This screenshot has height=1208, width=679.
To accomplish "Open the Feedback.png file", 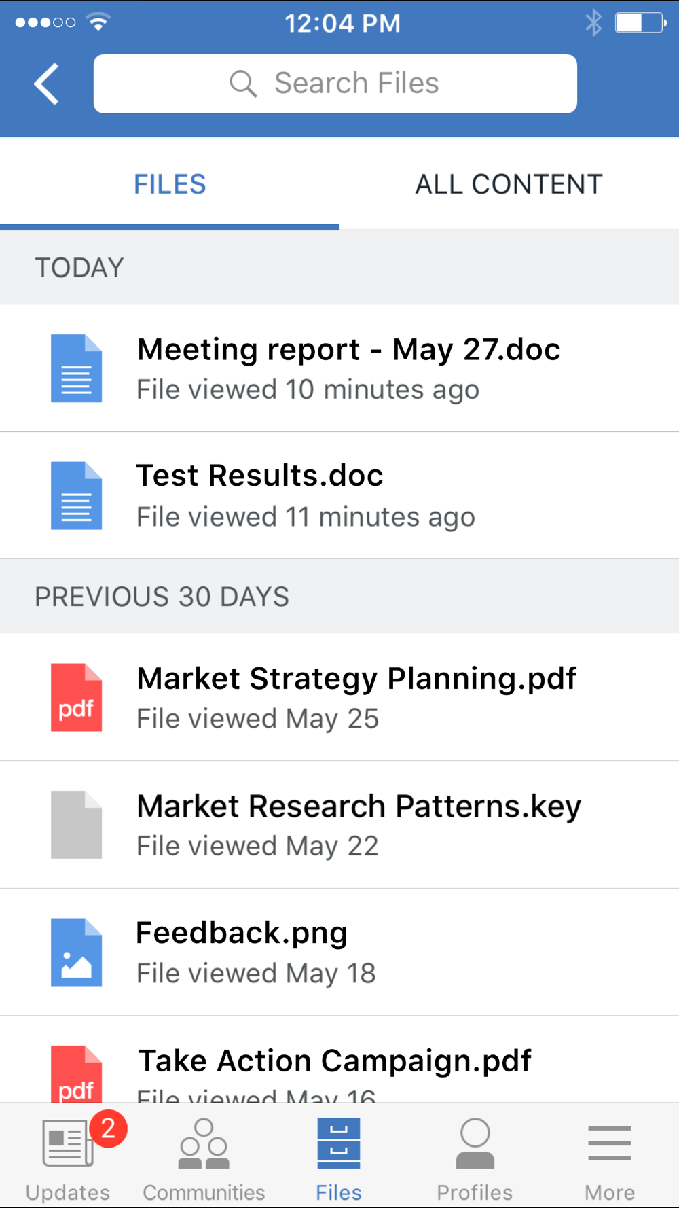I will pyautogui.click(x=242, y=934).
